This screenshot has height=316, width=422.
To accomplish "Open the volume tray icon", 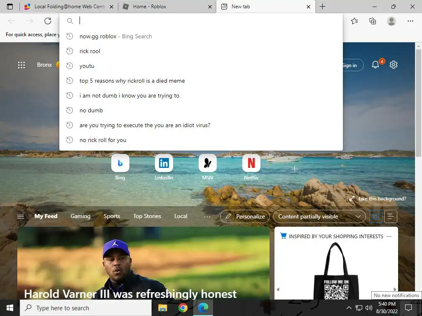I will click(369, 308).
